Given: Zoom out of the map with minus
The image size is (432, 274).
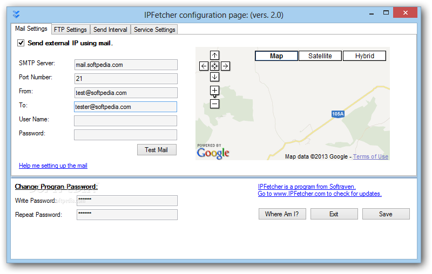Looking at the screenshot, I should [214, 104].
